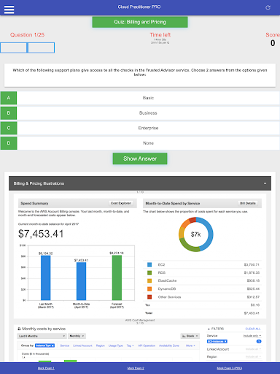Open the Last 6 Months dropdown
Image resolution: width=280 pixels, height=374 pixels.
point(42,336)
